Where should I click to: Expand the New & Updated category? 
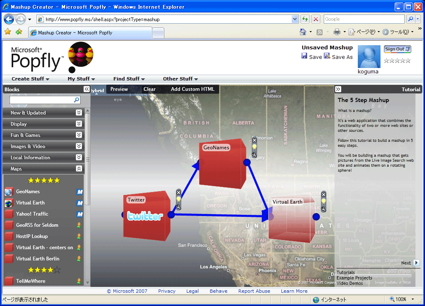coord(79,112)
